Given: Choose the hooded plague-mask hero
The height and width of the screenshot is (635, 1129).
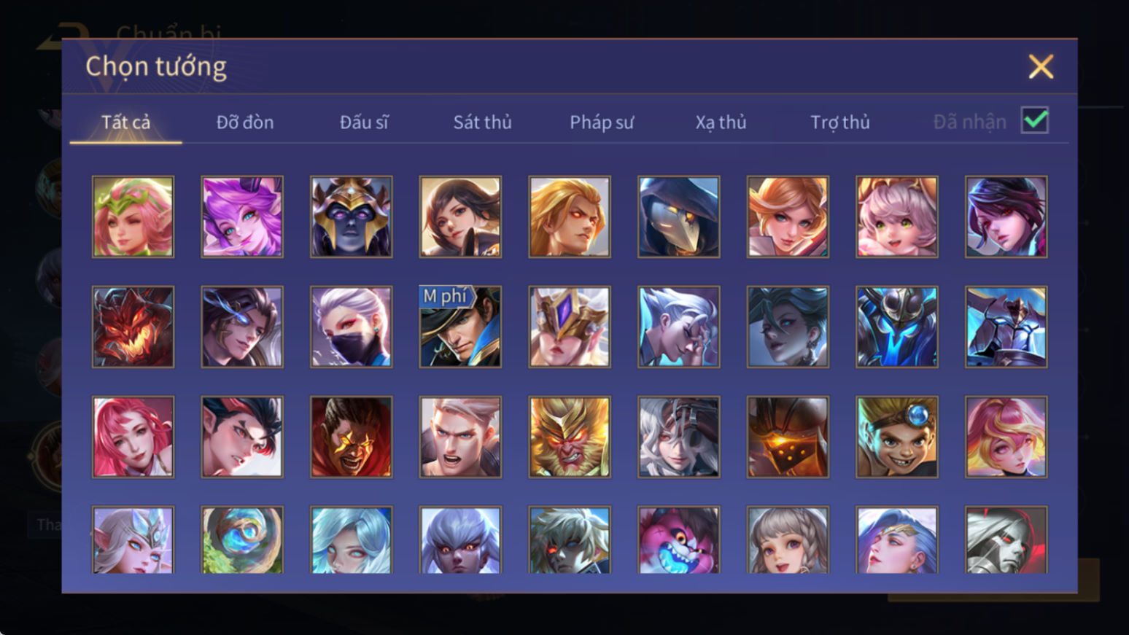Looking at the screenshot, I should (x=678, y=217).
